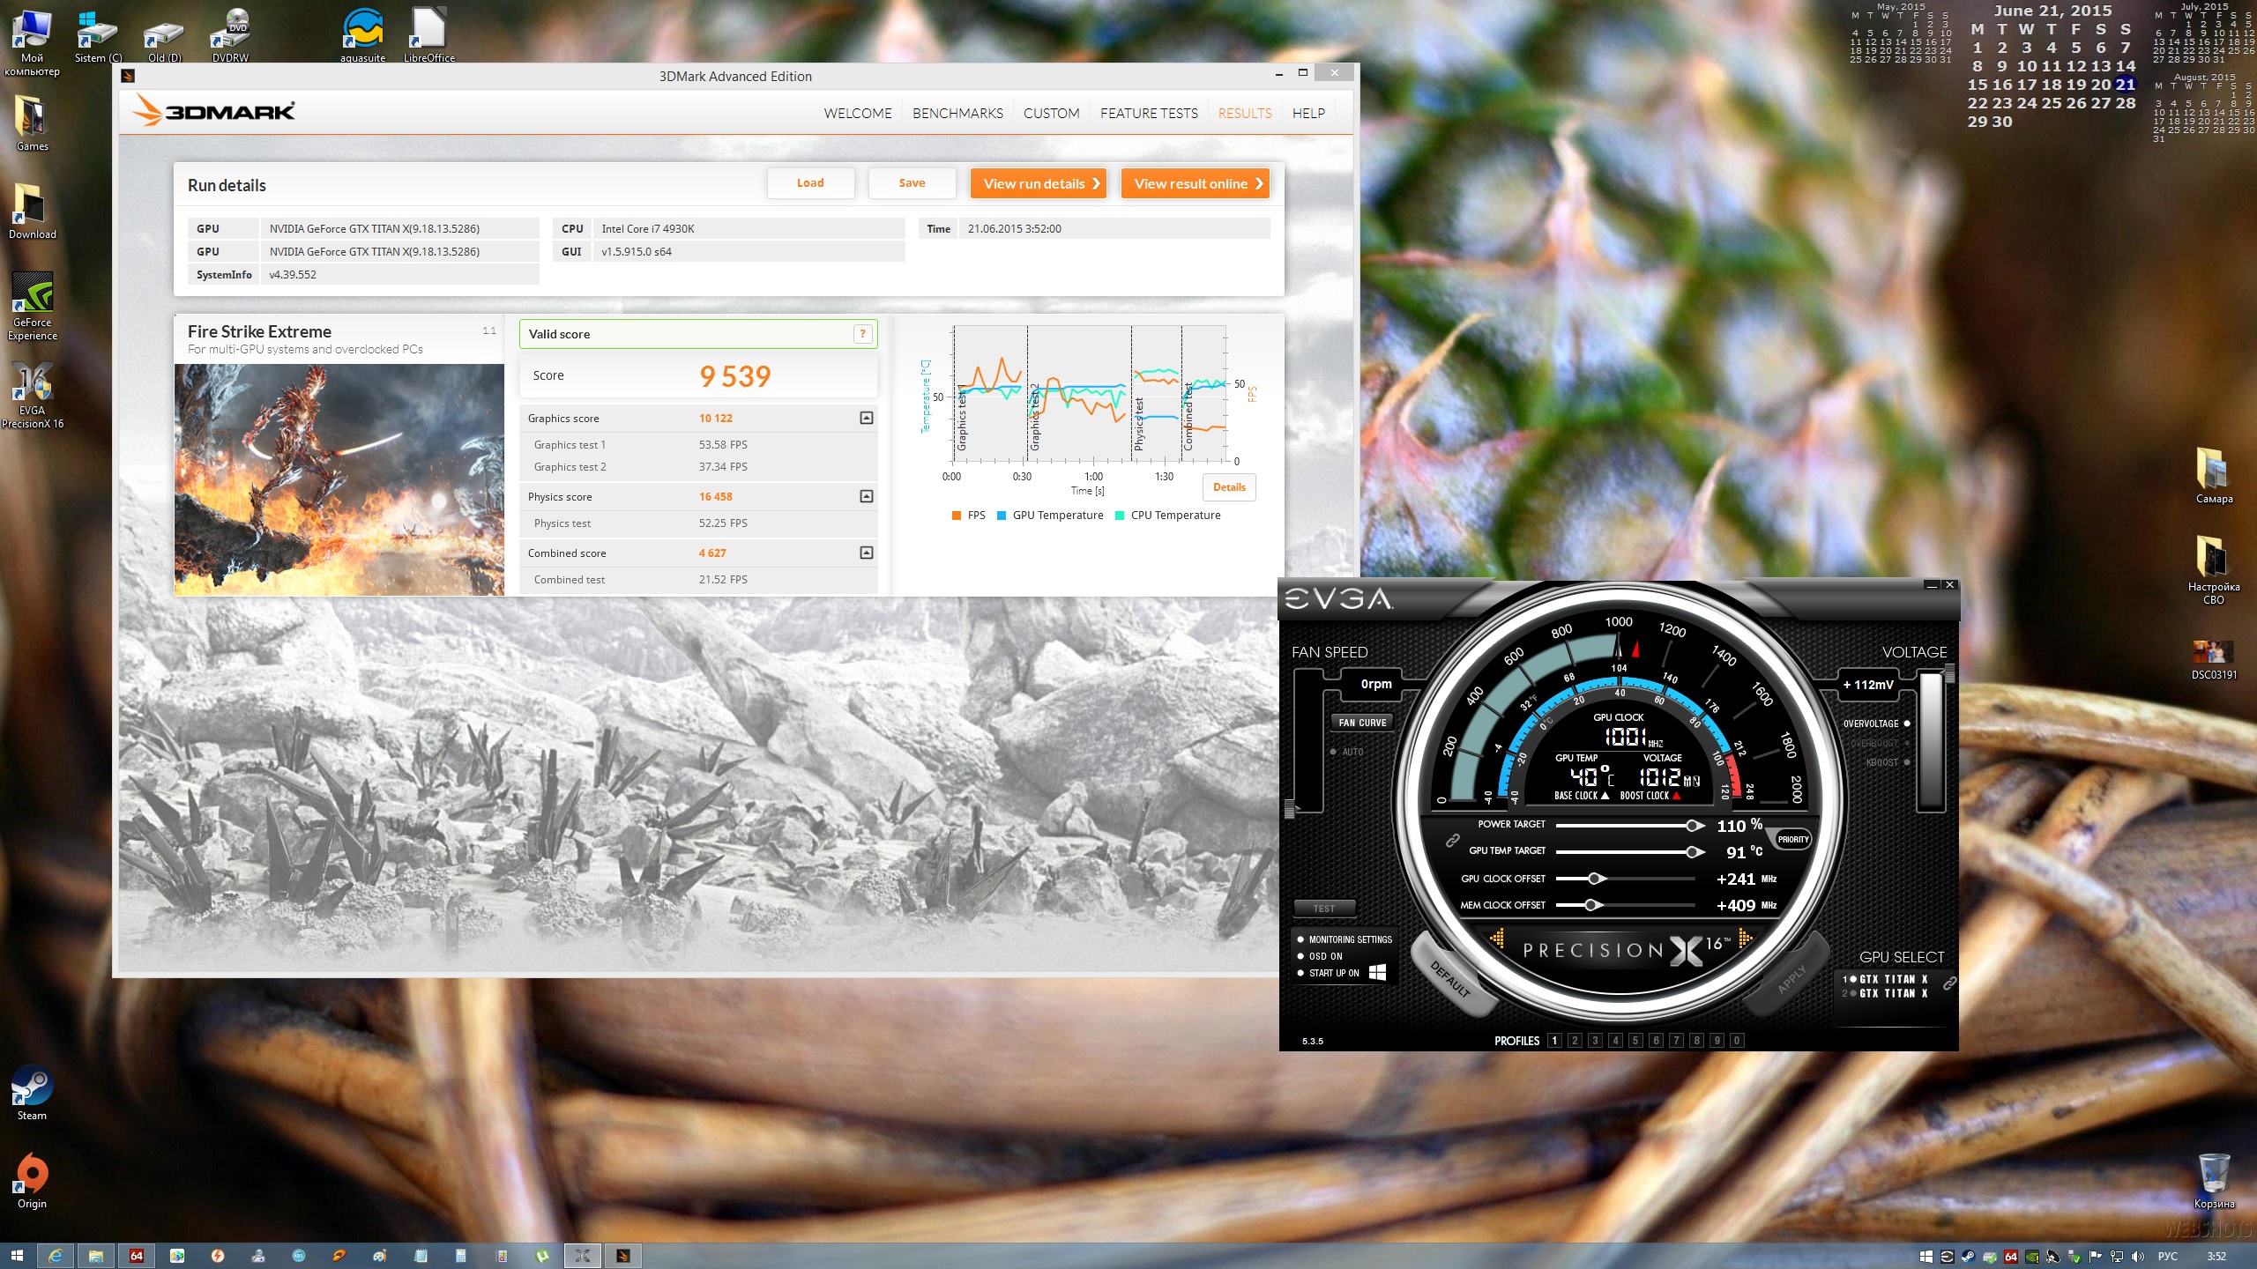
Task: Select profile slot 2 in PrecisionX
Action: coord(1575,1040)
